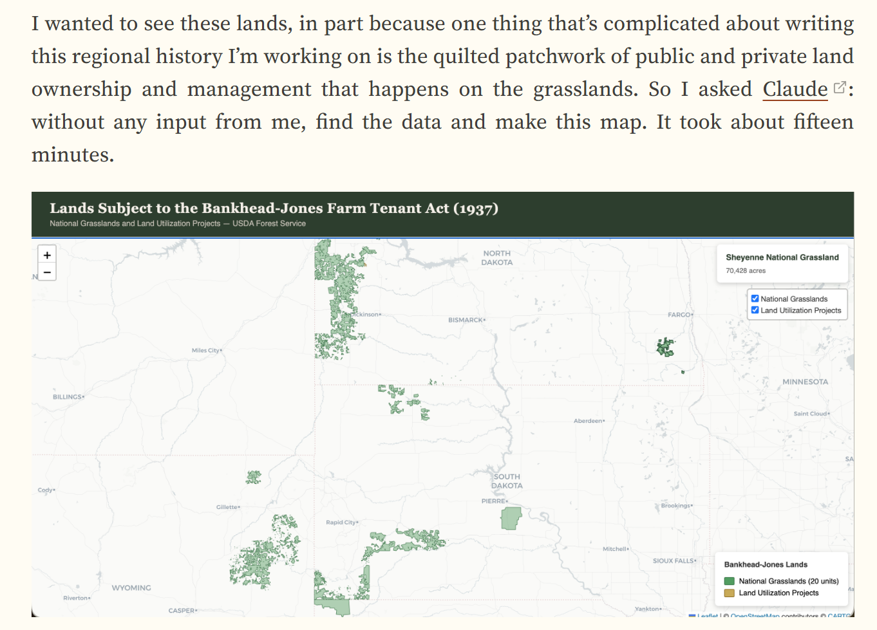
Task: Open the Claude hyperlink in the paragraph
Action: tap(794, 89)
